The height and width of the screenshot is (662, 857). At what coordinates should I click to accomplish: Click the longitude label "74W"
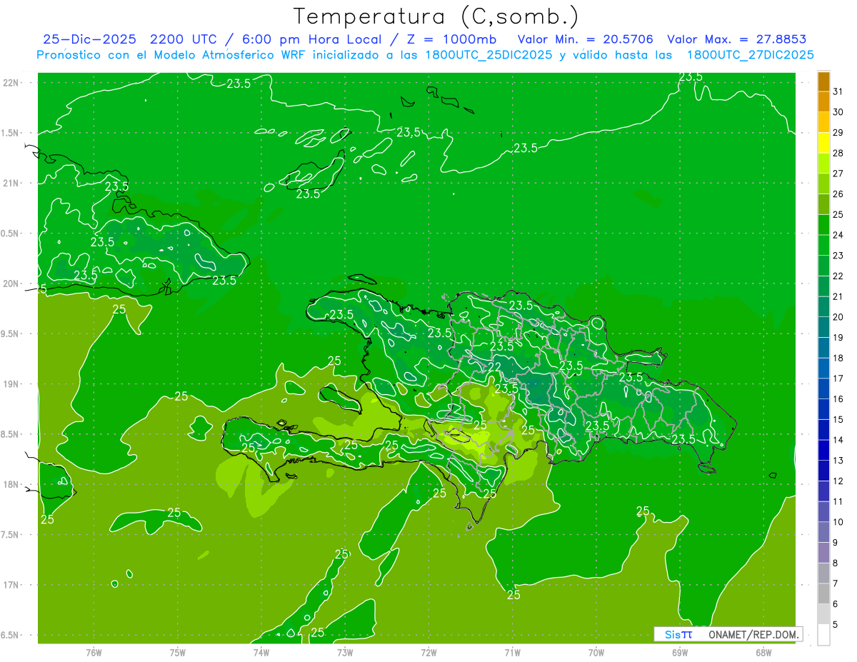pyautogui.click(x=261, y=652)
